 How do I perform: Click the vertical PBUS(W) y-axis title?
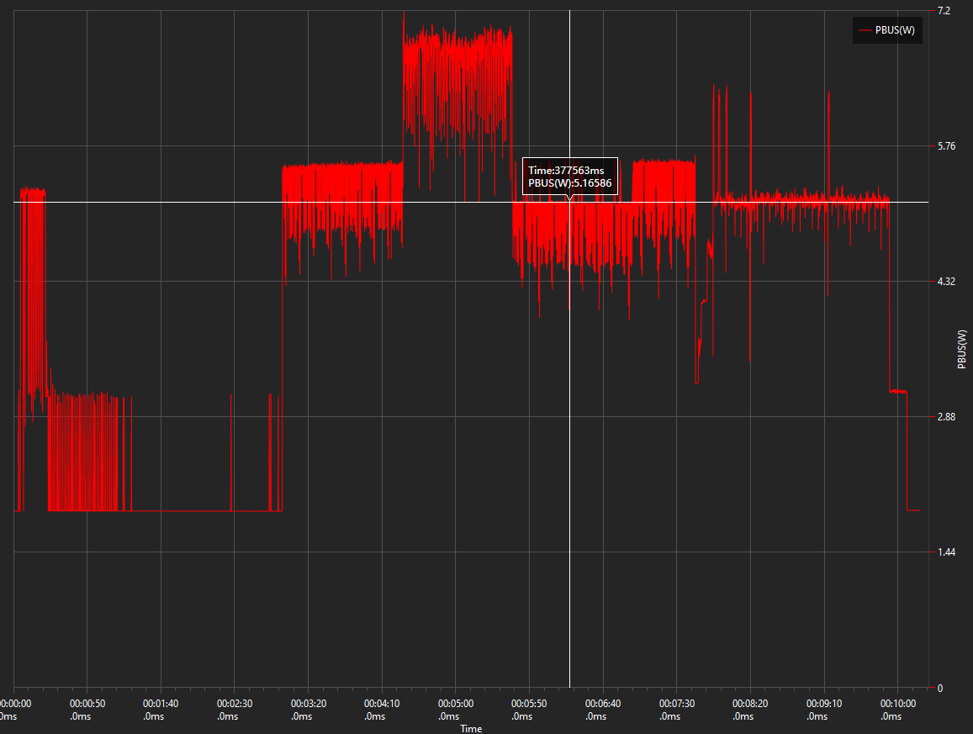click(x=962, y=349)
